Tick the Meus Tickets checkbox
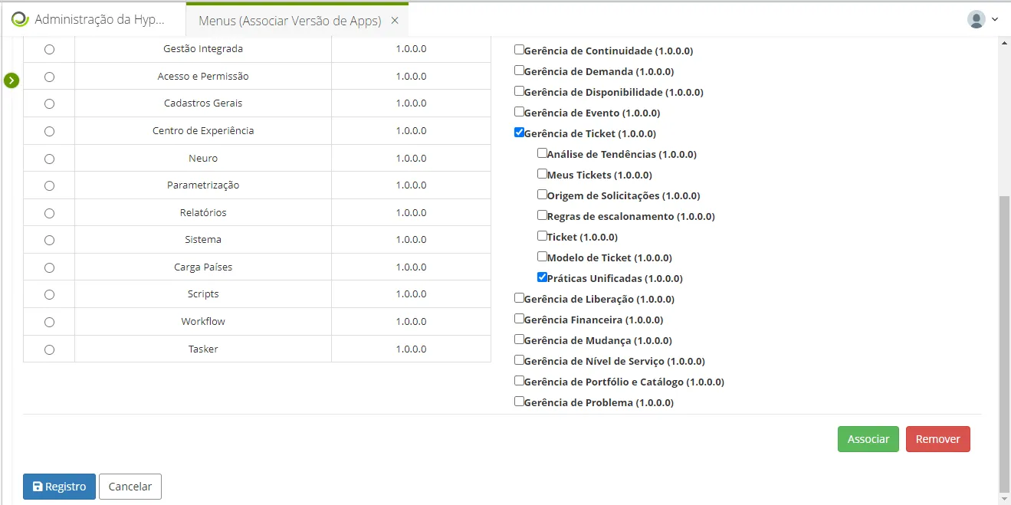1011x505 pixels. (542, 174)
